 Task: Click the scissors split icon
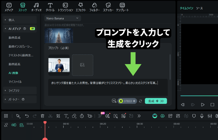pyautogui.click(x=50, y=116)
